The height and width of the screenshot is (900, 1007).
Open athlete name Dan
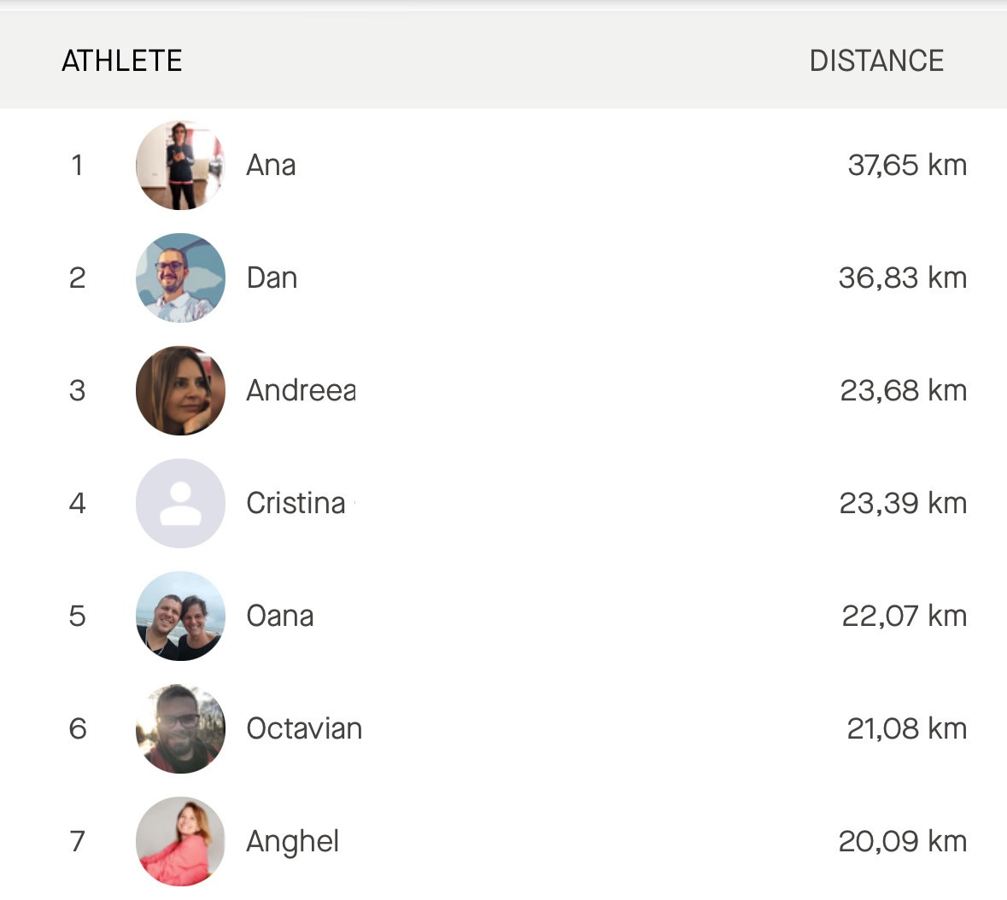pos(272,278)
